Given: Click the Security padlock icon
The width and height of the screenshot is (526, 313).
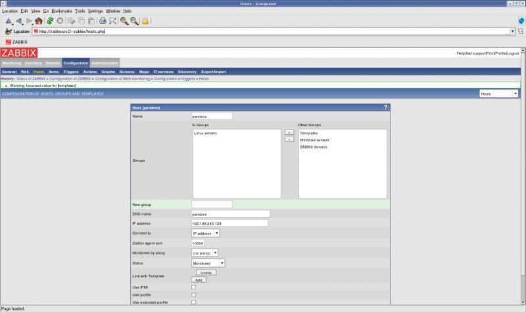Looking at the screenshot, I should pos(145,21).
